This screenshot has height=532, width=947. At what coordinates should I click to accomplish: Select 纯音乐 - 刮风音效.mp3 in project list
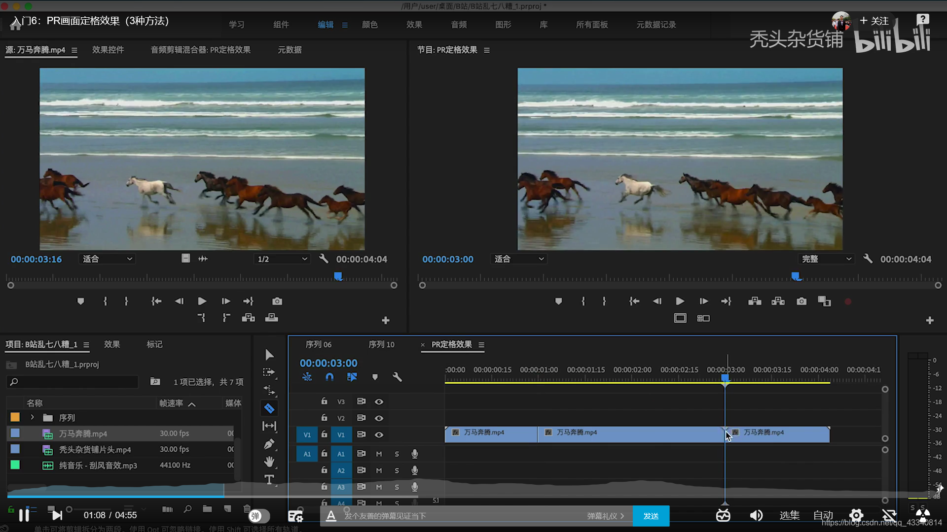(x=98, y=465)
